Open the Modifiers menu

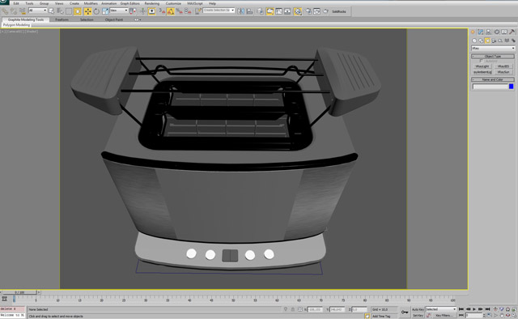(91, 3)
